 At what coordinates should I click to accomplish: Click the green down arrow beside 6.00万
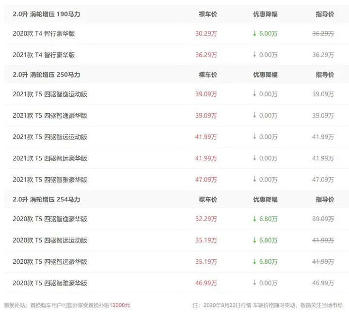pos(254,33)
